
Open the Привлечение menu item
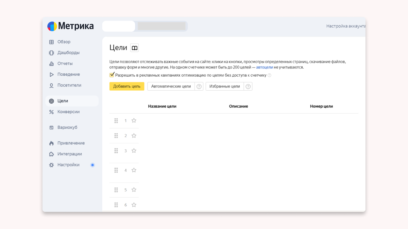point(72,143)
